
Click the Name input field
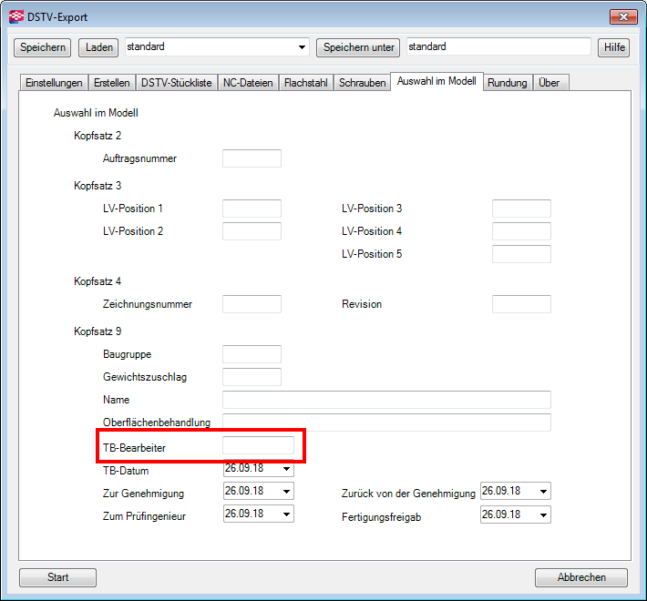coord(386,400)
